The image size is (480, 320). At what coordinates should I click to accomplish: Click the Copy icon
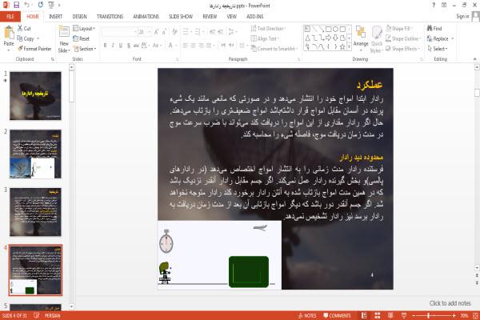pyautogui.click(x=20, y=38)
